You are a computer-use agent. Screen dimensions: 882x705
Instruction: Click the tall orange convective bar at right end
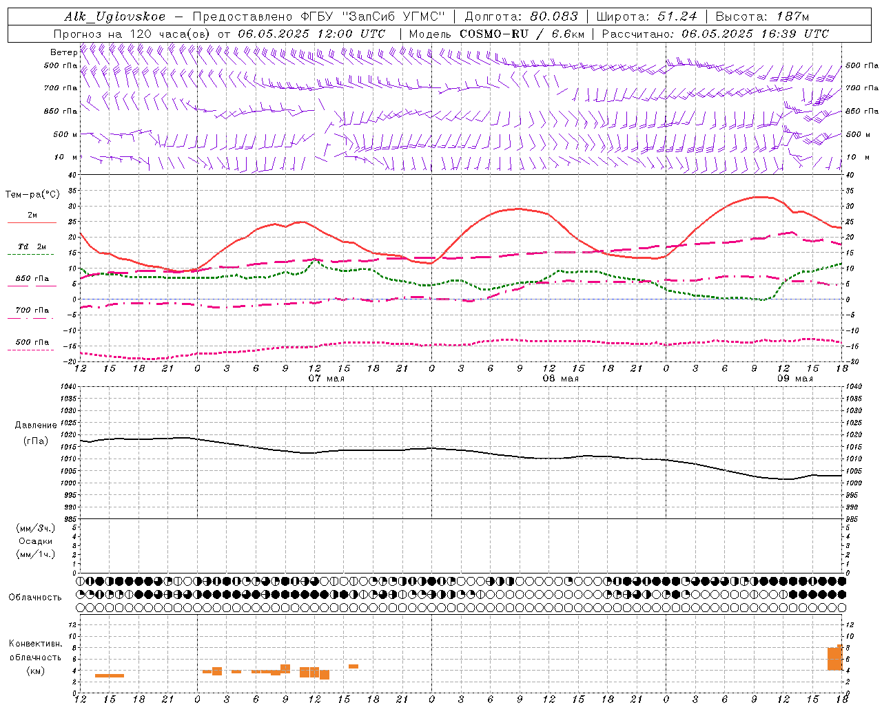(x=835, y=657)
